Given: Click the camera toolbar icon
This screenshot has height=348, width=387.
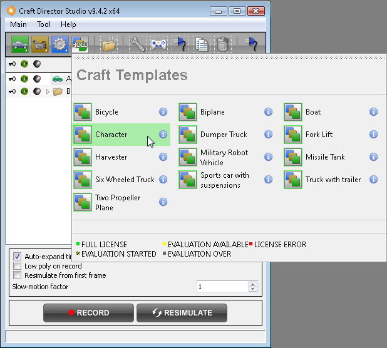Looking at the screenshot, I should point(41,44).
